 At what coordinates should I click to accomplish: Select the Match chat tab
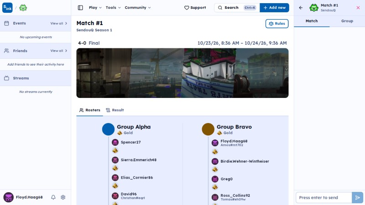pos(312,21)
